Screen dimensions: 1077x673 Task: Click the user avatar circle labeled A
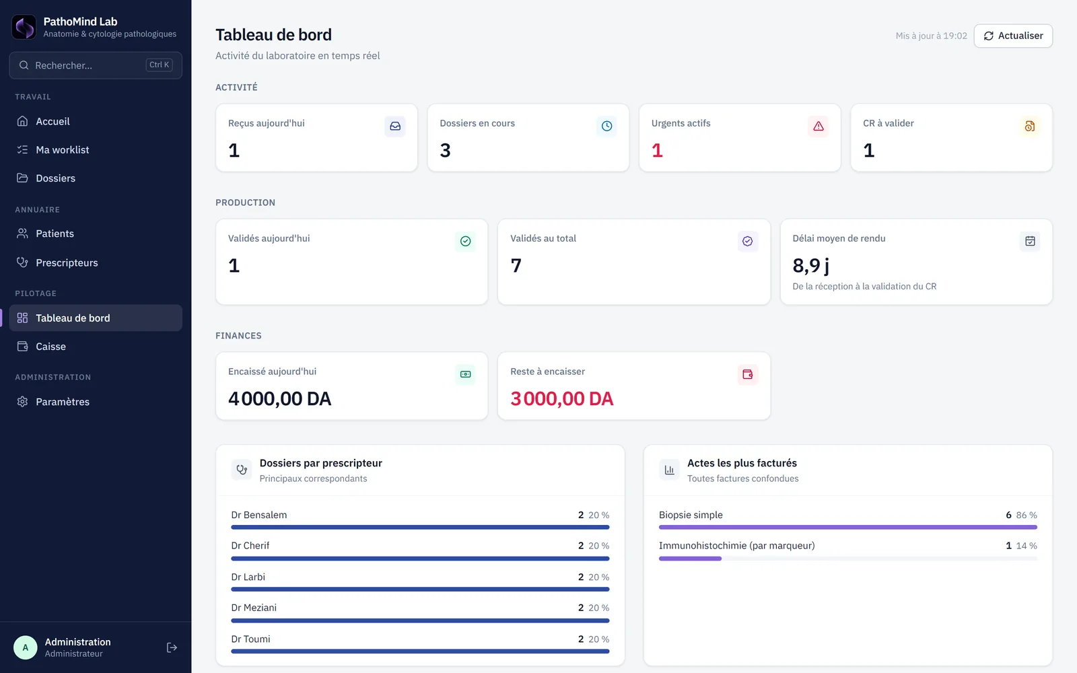(26, 647)
